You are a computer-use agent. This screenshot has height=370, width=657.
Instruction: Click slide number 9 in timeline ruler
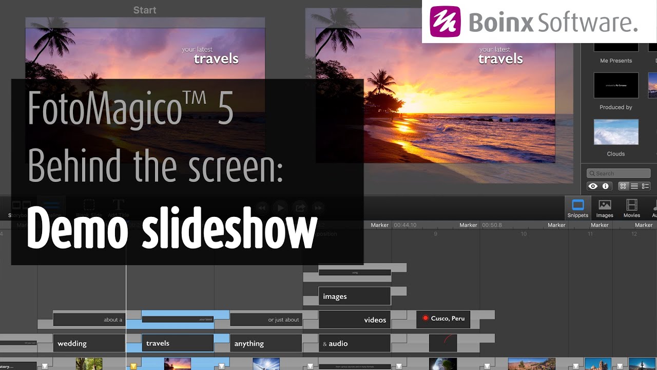point(435,234)
